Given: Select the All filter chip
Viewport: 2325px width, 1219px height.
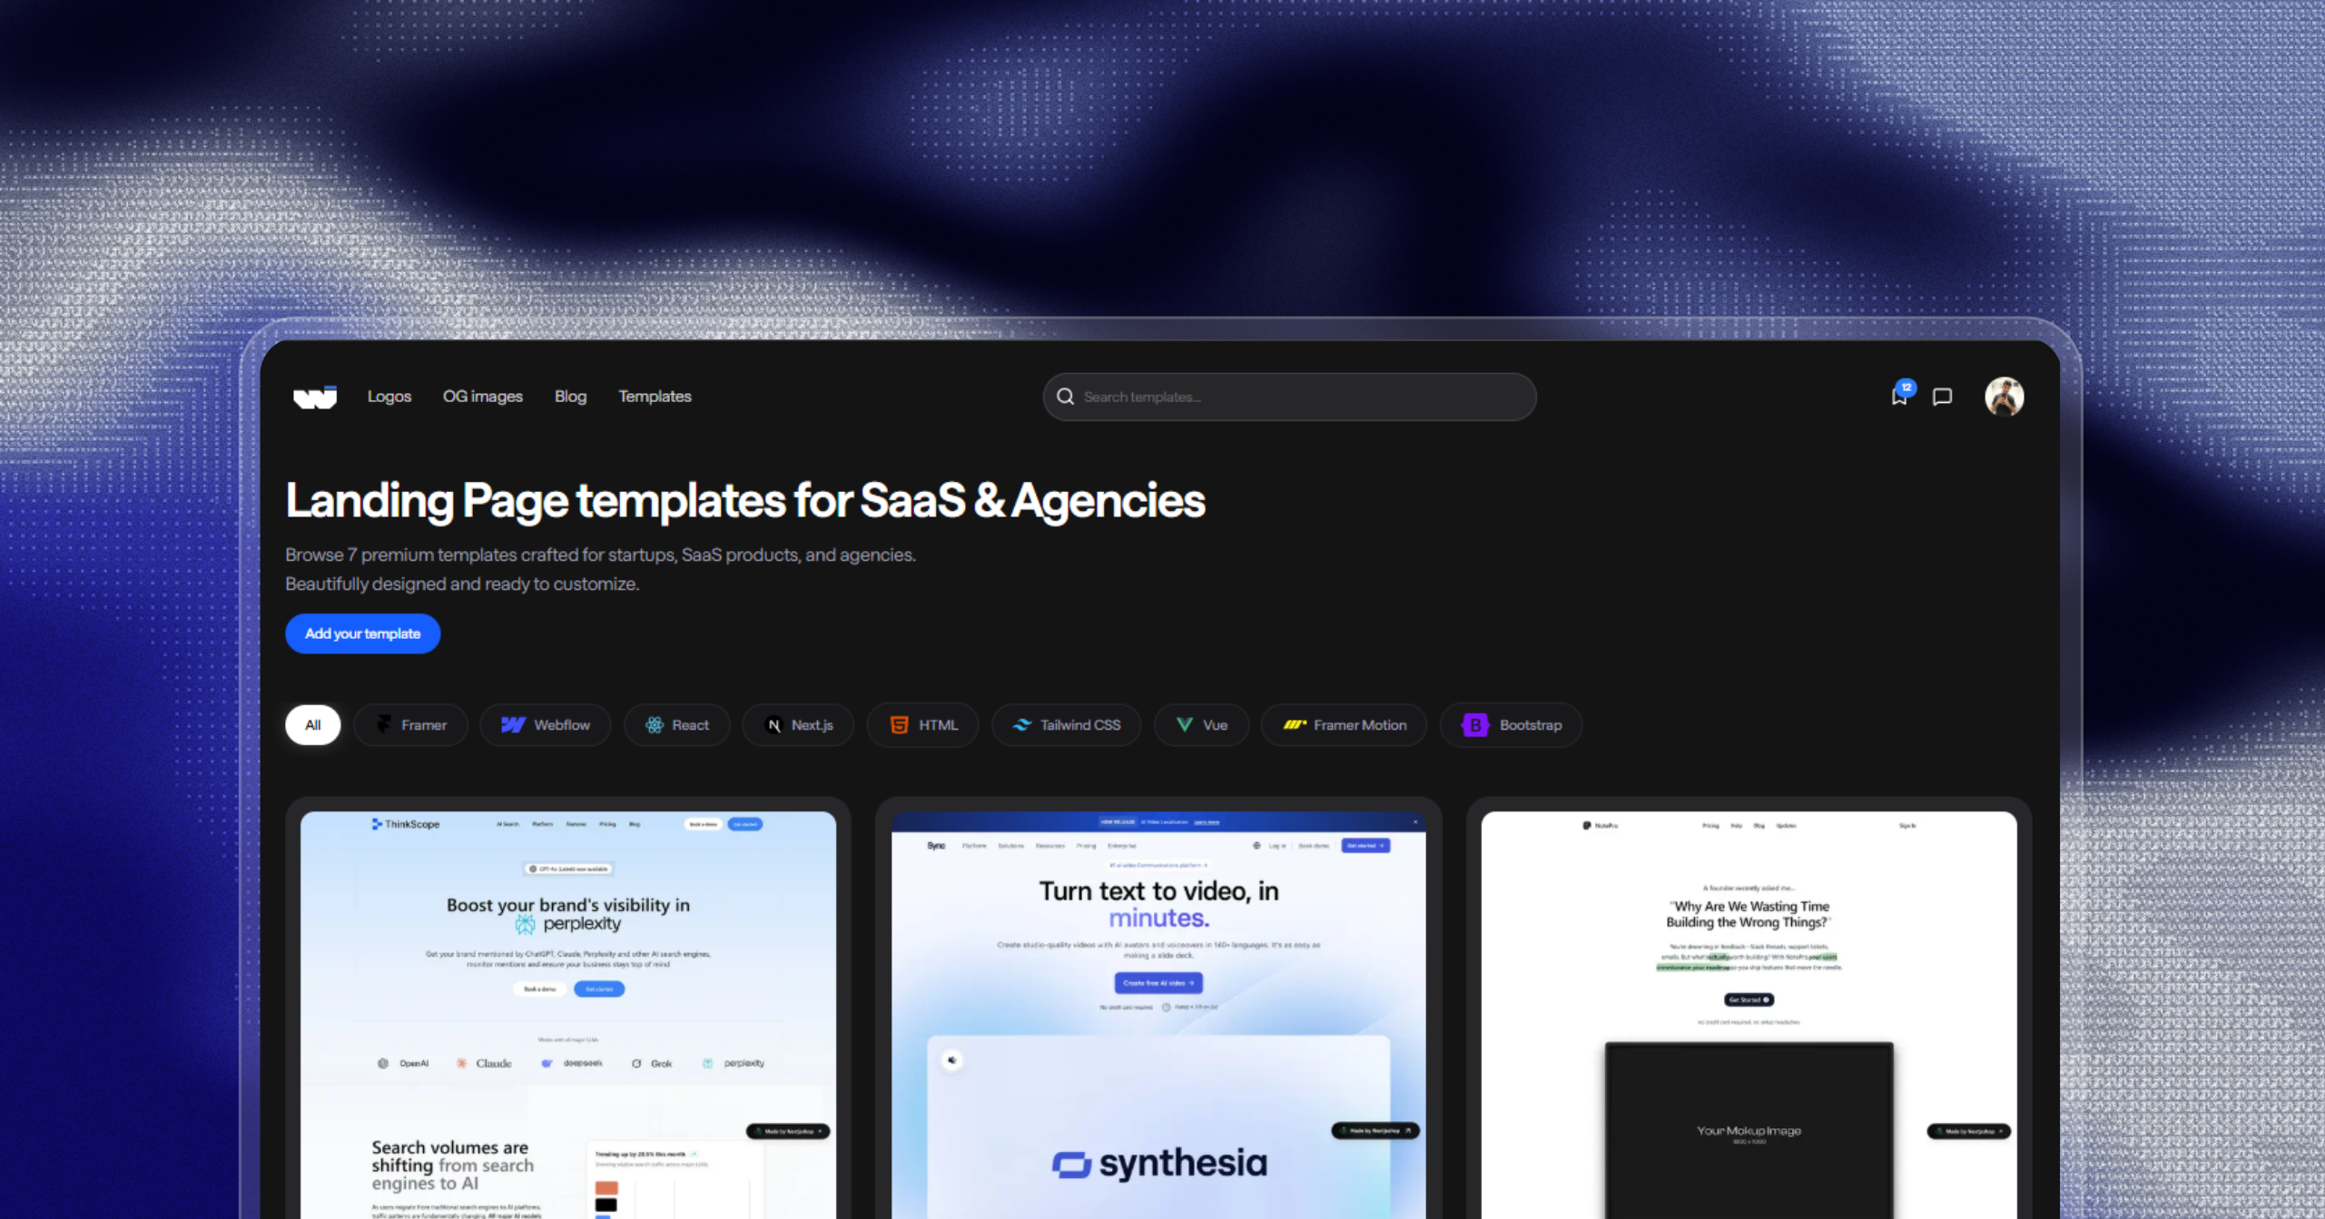Looking at the screenshot, I should 312,725.
